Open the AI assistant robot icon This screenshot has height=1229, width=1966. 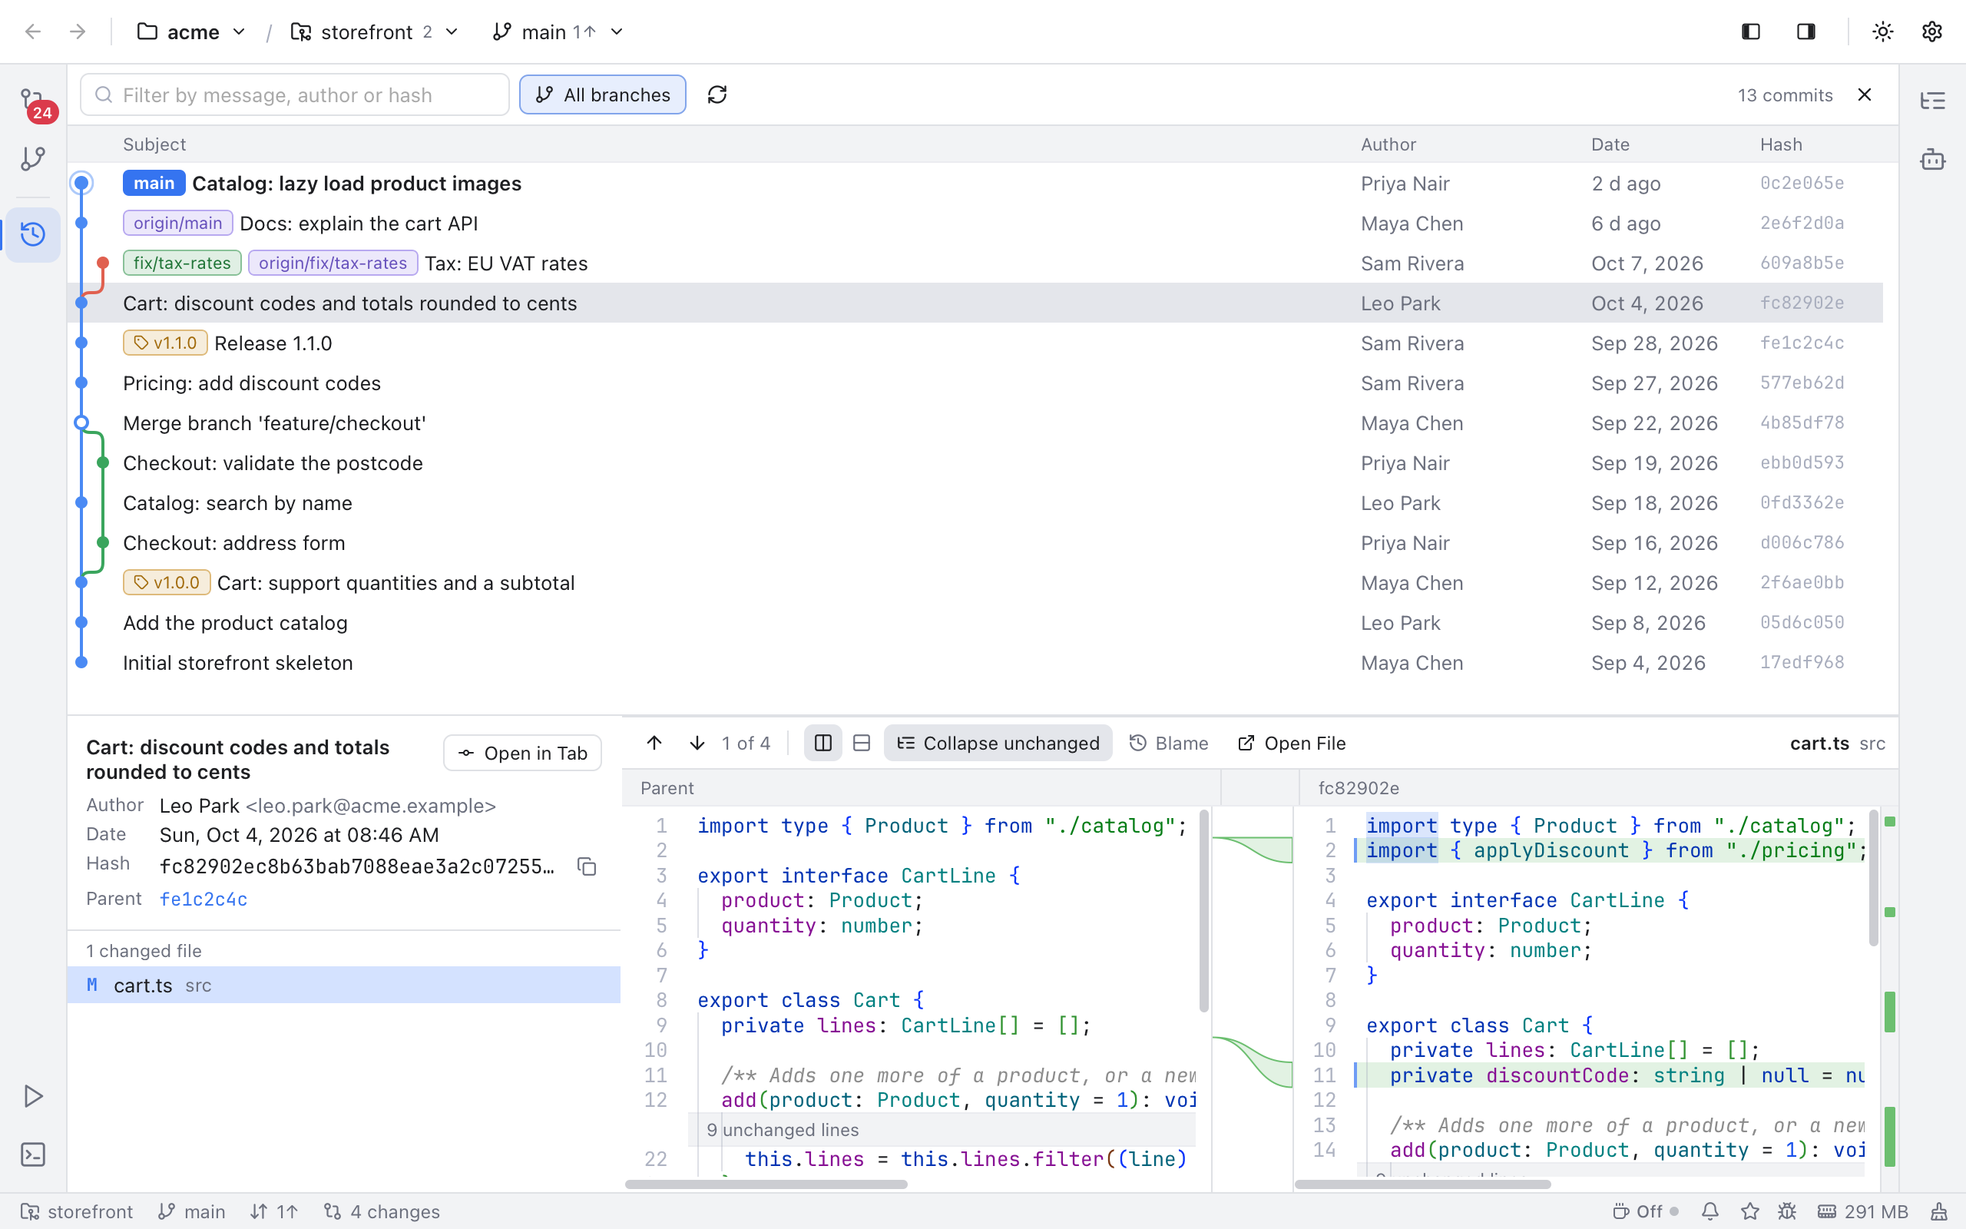tap(1933, 159)
